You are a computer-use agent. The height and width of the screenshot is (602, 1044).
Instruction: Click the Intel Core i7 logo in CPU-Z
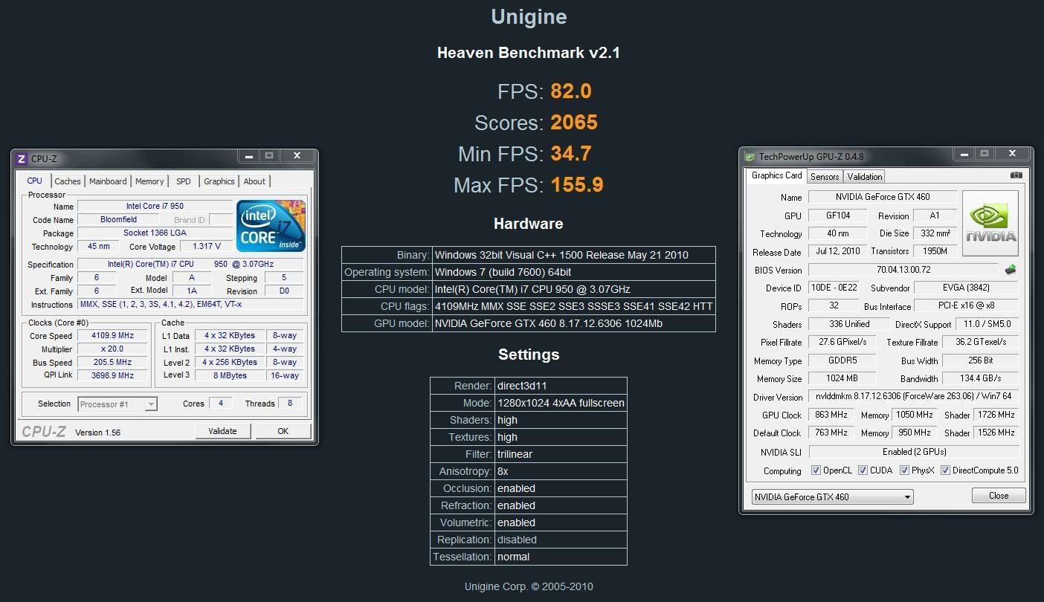pos(271,225)
